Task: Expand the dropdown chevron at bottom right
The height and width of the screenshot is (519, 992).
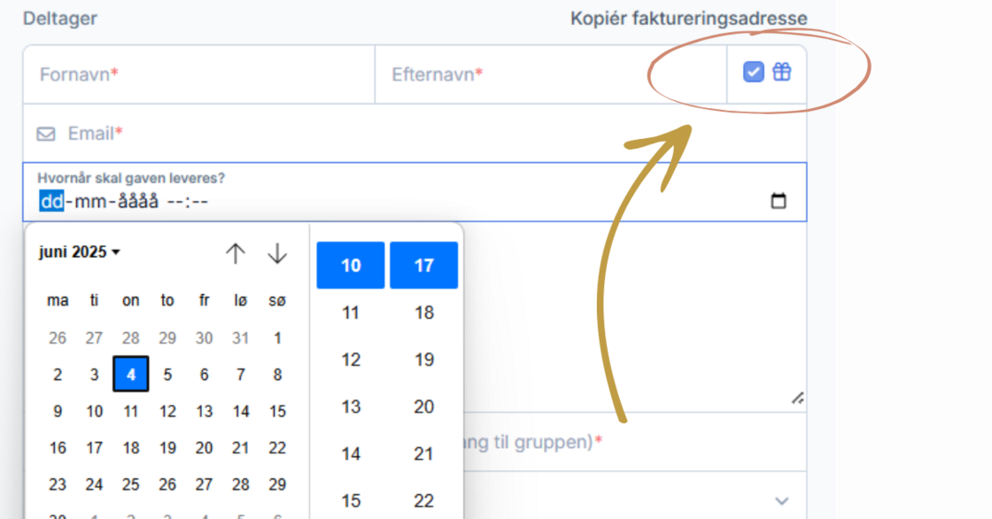Action: point(781,500)
